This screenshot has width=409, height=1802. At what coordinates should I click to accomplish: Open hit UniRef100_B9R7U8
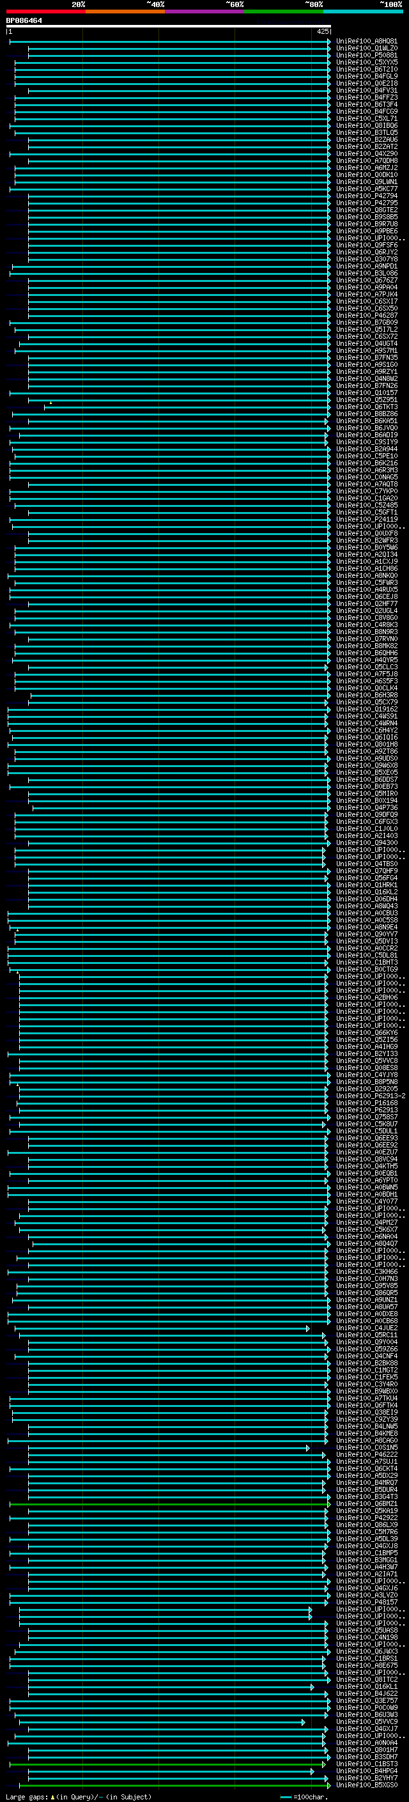coord(366,224)
